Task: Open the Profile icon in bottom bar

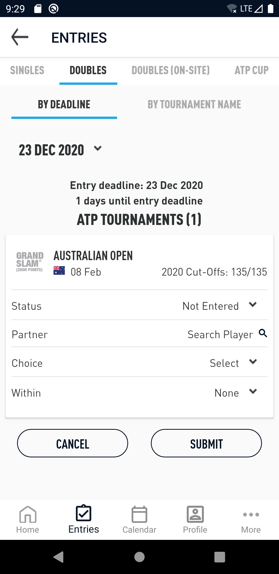Action: pyautogui.click(x=195, y=515)
